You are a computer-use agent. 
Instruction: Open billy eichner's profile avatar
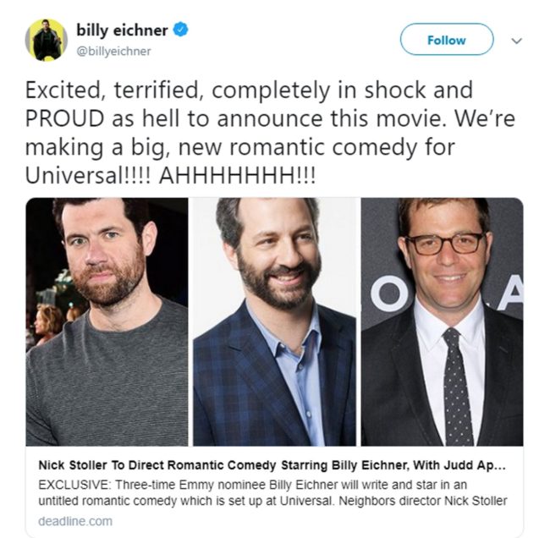coord(47,40)
